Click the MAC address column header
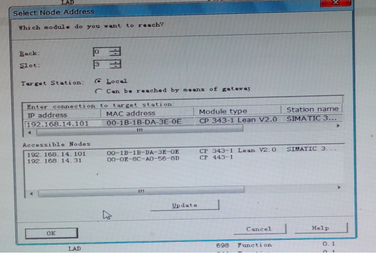The height and width of the screenshot is (258, 376). coord(147,113)
